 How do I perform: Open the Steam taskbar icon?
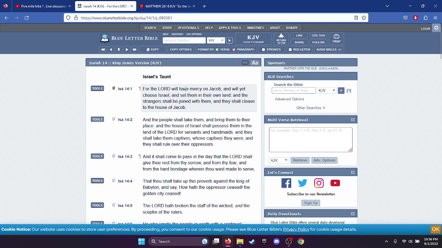click(x=252, y=241)
